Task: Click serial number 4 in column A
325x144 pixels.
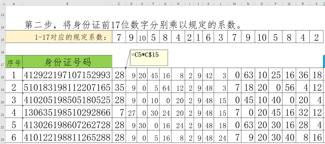Action: [x=14, y=112]
